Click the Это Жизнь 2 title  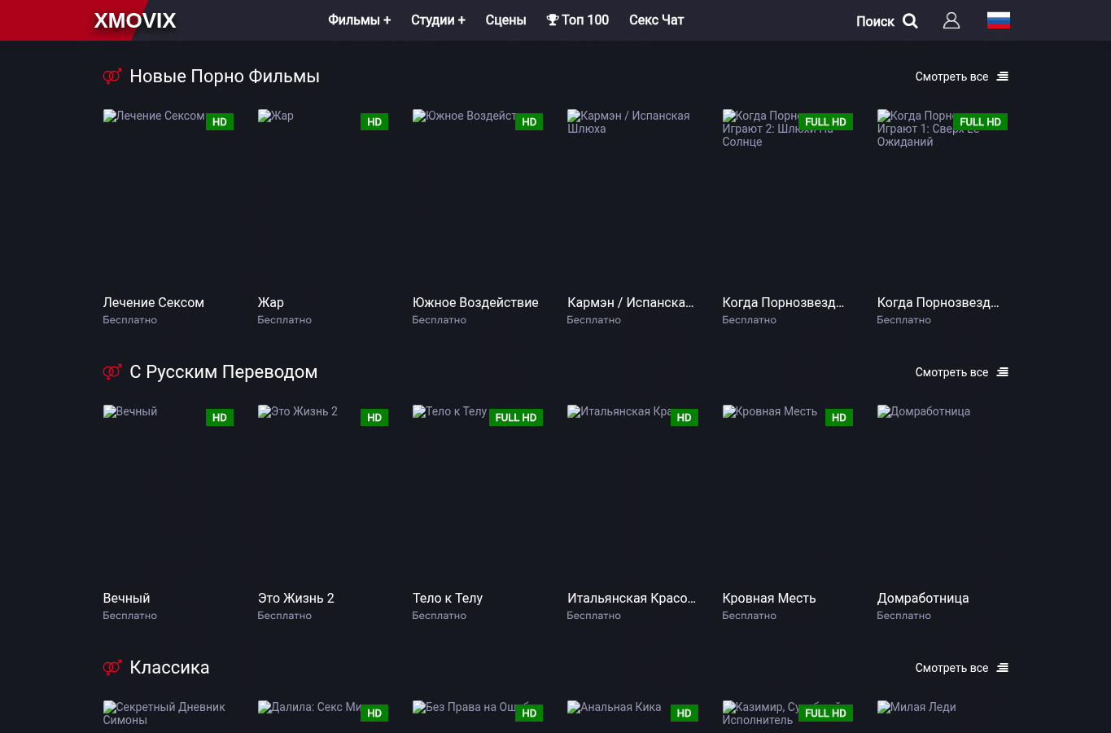pos(296,599)
